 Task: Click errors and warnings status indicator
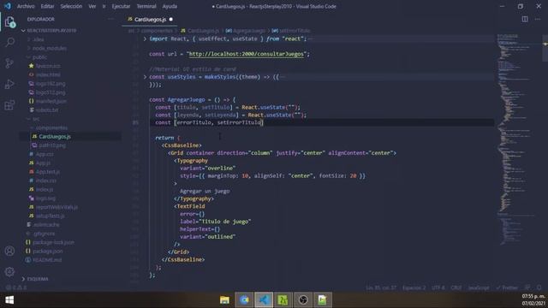[16, 287]
